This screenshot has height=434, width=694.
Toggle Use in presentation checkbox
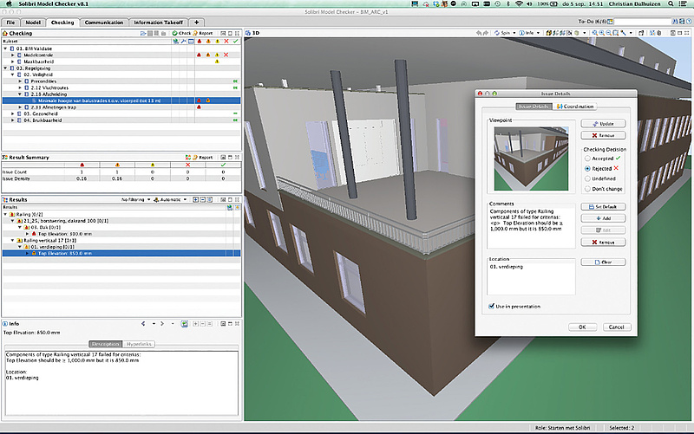coord(491,306)
